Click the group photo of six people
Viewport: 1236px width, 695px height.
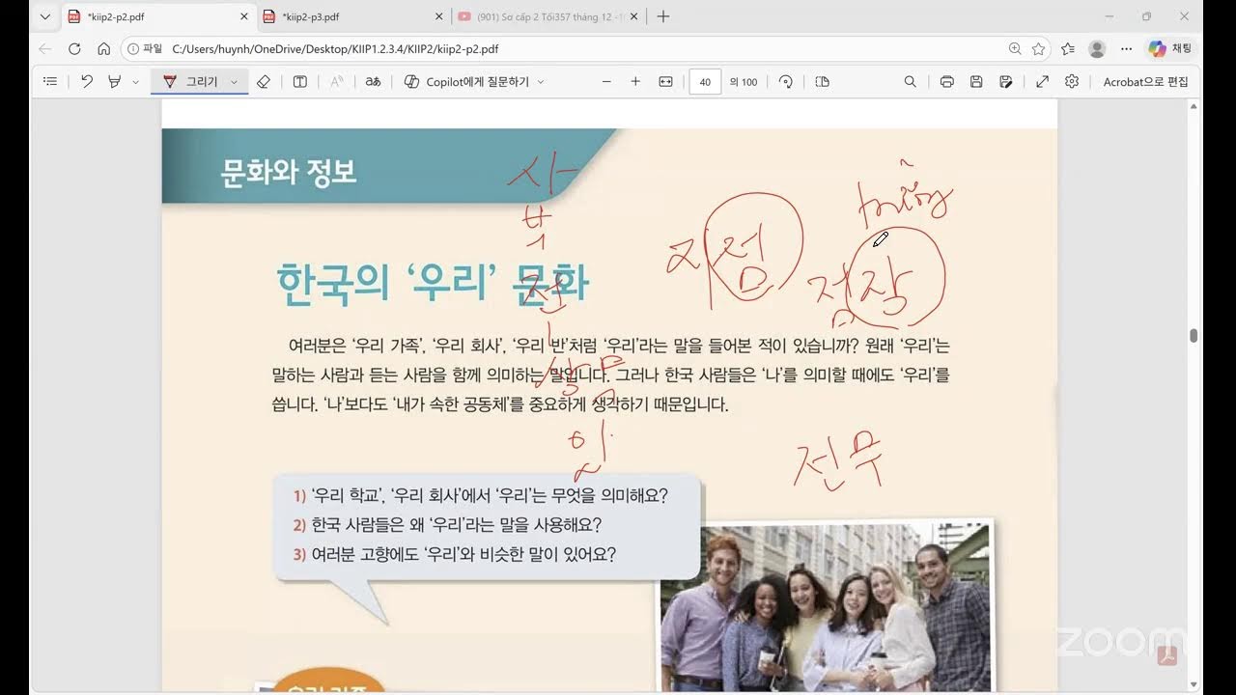coord(825,605)
